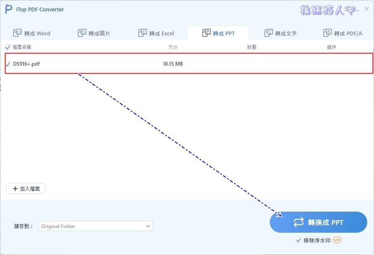Click the iTop PDF Converter logo
Viewport: 374px width, 255px height.
tap(7, 9)
